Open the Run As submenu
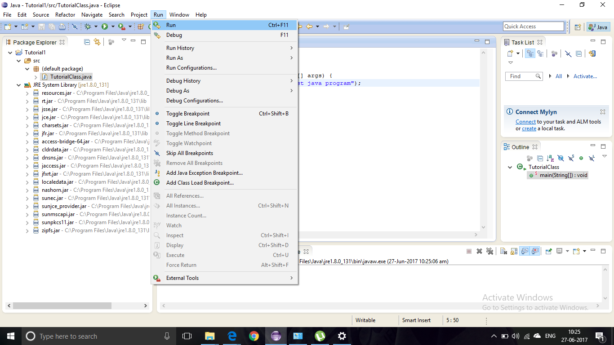 (224, 58)
